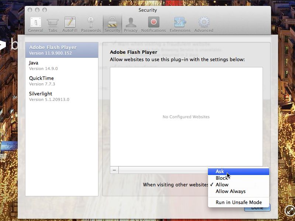295x221 pixels.
Task: Click the configured websites list area
Action: 186,117
